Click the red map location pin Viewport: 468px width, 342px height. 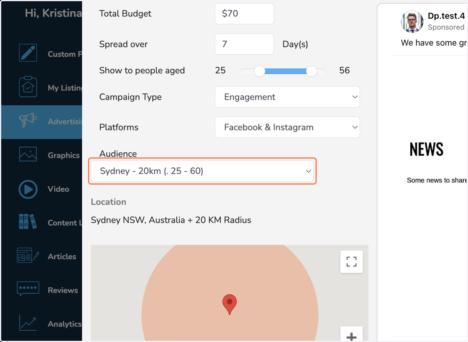[230, 305]
